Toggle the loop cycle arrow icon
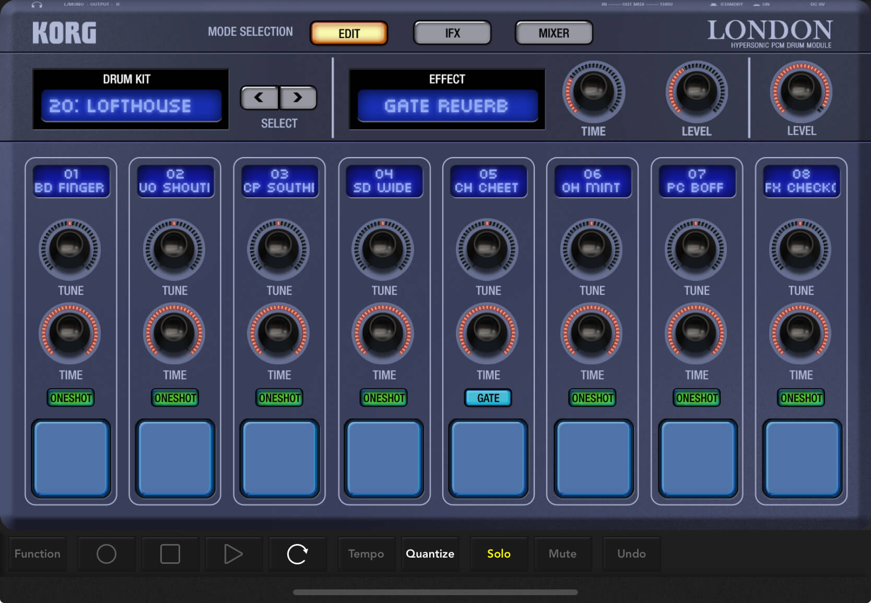The height and width of the screenshot is (603, 871). [x=297, y=554]
